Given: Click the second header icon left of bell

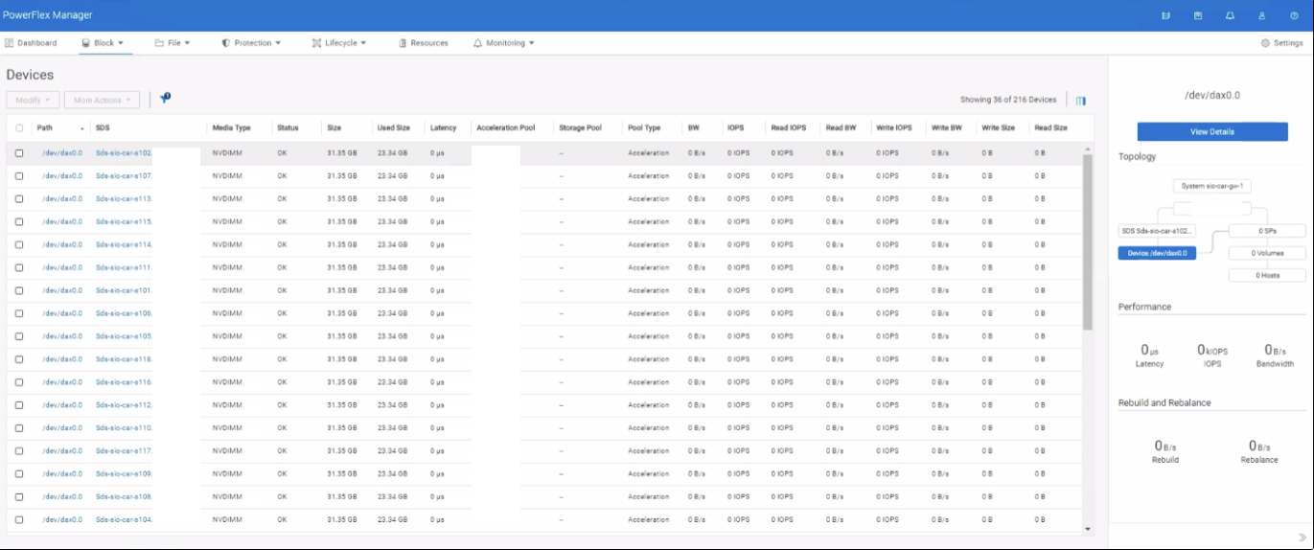Looking at the screenshot, I should 1198,16.
